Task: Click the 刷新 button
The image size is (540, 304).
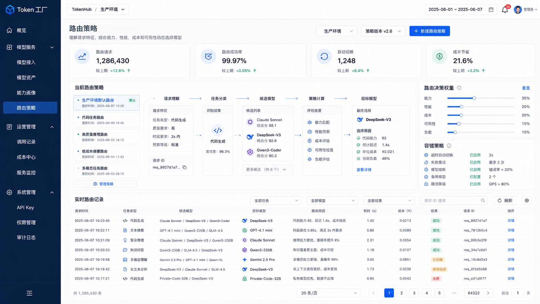Action: click(505, 201)
